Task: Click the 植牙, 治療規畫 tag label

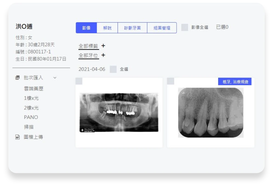Action: tap(235, 82)
